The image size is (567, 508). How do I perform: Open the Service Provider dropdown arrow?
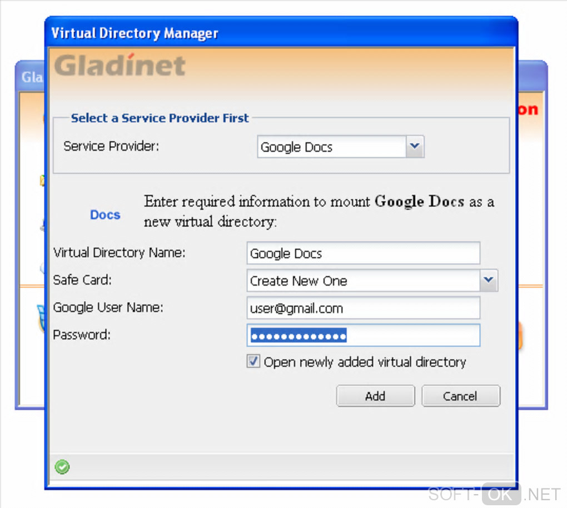(x=414, y=146)
